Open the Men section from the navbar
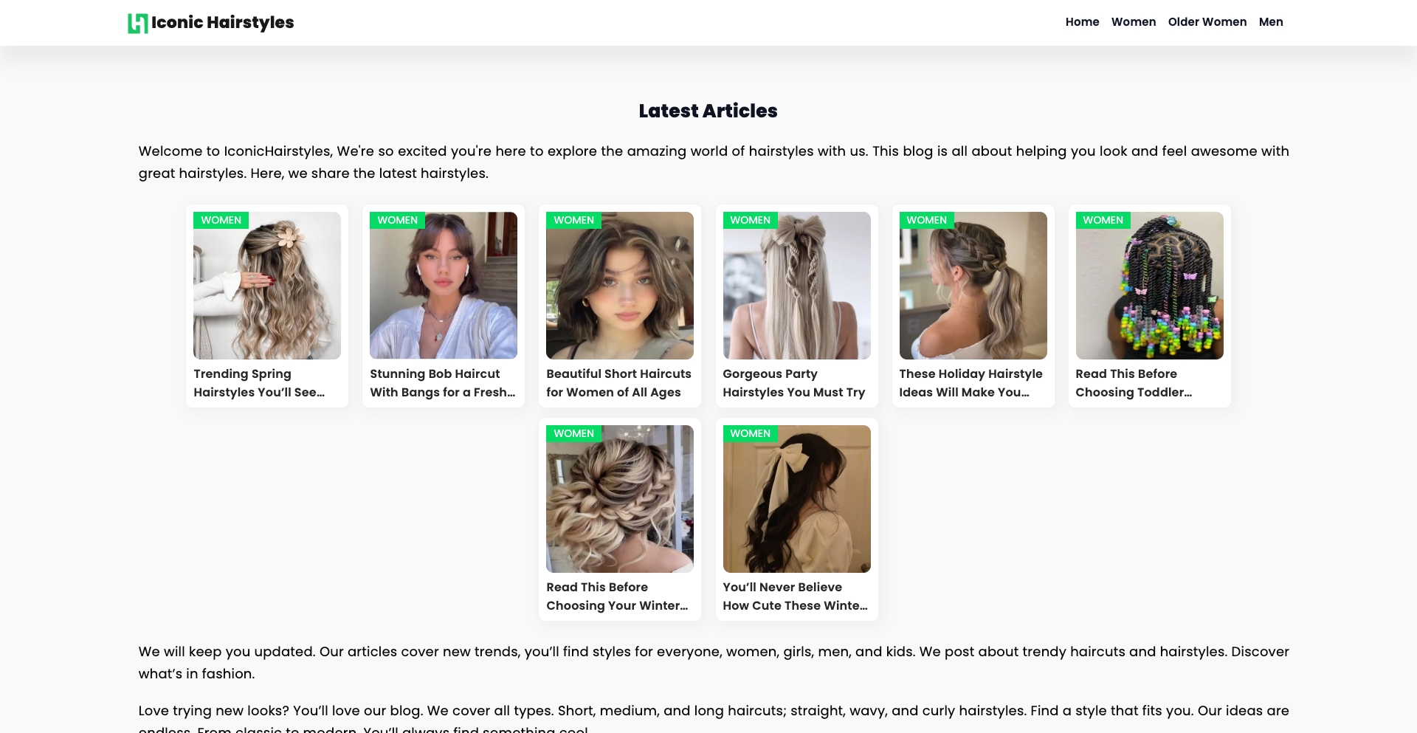This screenshot has width=1417, height=733. click(x=1271, y=22)
